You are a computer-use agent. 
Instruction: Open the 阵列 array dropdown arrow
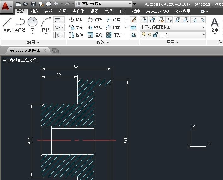124,35
